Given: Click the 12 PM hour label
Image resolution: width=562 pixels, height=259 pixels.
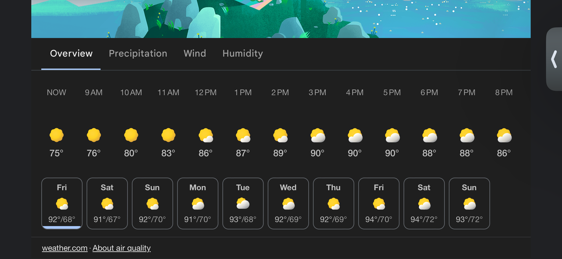Looking at the screenshot, I should point(205,92).
